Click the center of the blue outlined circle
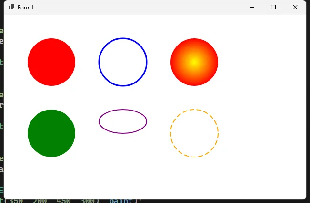310x203 pixels. 123,62
